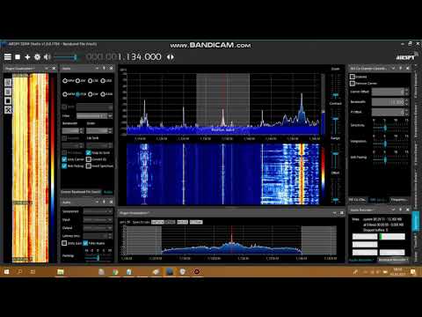Click the first icon in the left plugin sidebar
Screen dimensions: 422x317
[x=8, y=83]
